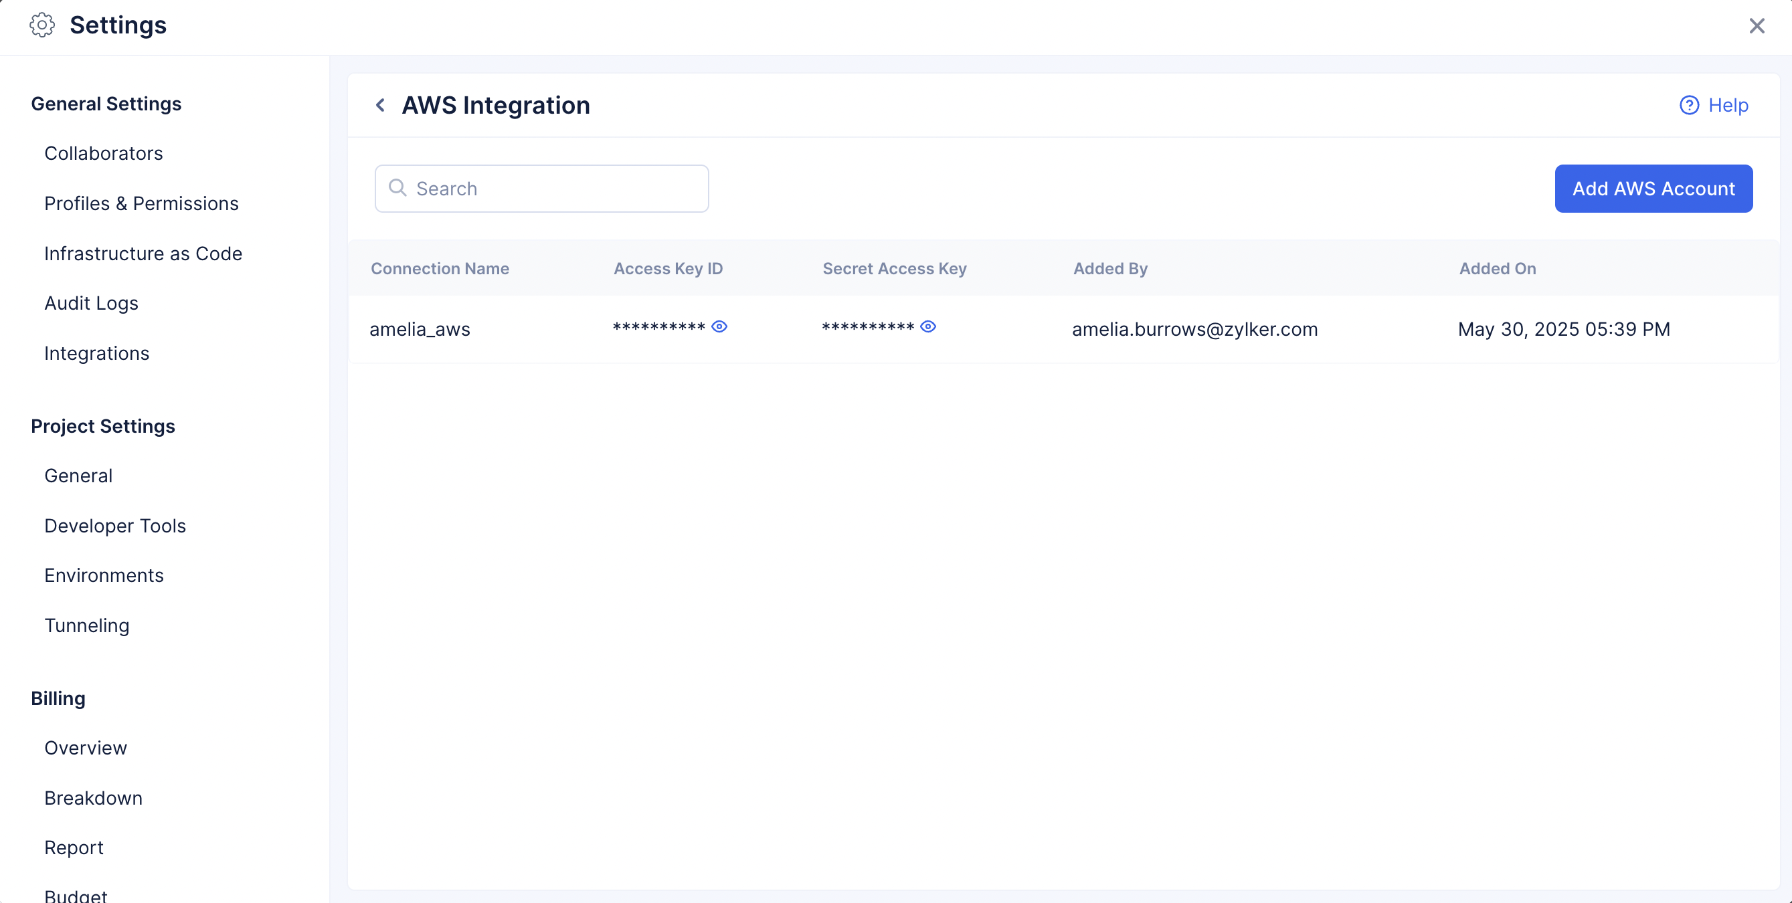1792x903 pixels.
Task: Close the Settings panel with X
Action: click(1757, 25)
